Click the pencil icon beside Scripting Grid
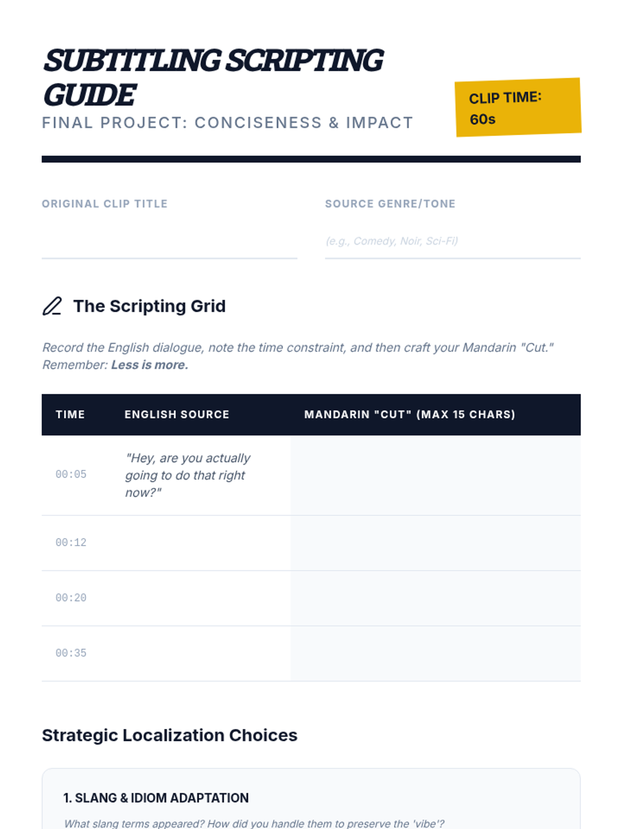 (52, 306)
